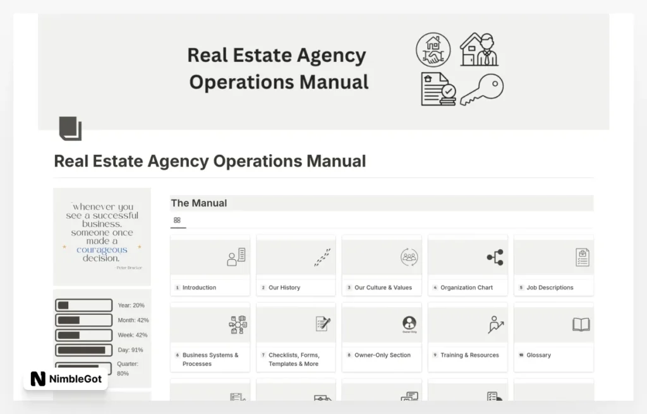Open the Glossary open-book icon
Screen dimensions: 647x414
579,324
